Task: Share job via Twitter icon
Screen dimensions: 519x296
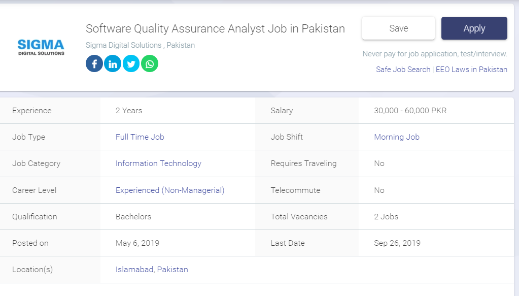Action: [x=131, y=63]
